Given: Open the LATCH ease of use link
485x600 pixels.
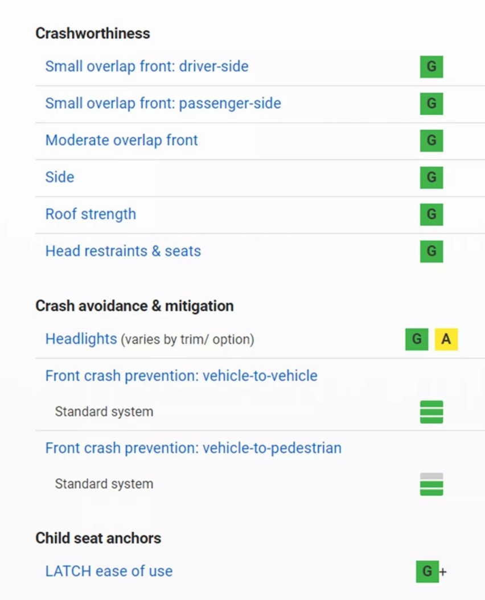Looking at the screenshot, I should [109, 572].
